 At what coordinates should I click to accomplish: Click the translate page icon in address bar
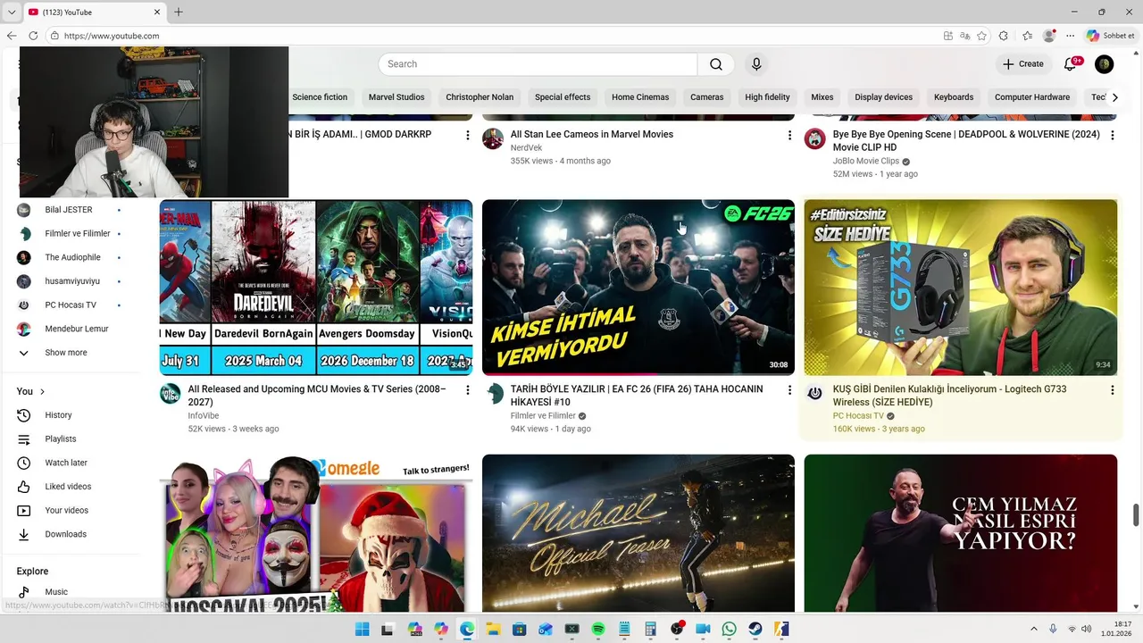pyautogui.click(x=964, y=36)
